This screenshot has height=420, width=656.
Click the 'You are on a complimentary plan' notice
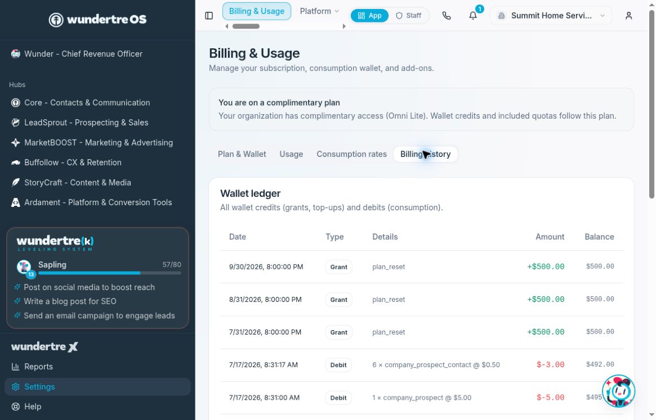tap(421, 109)
